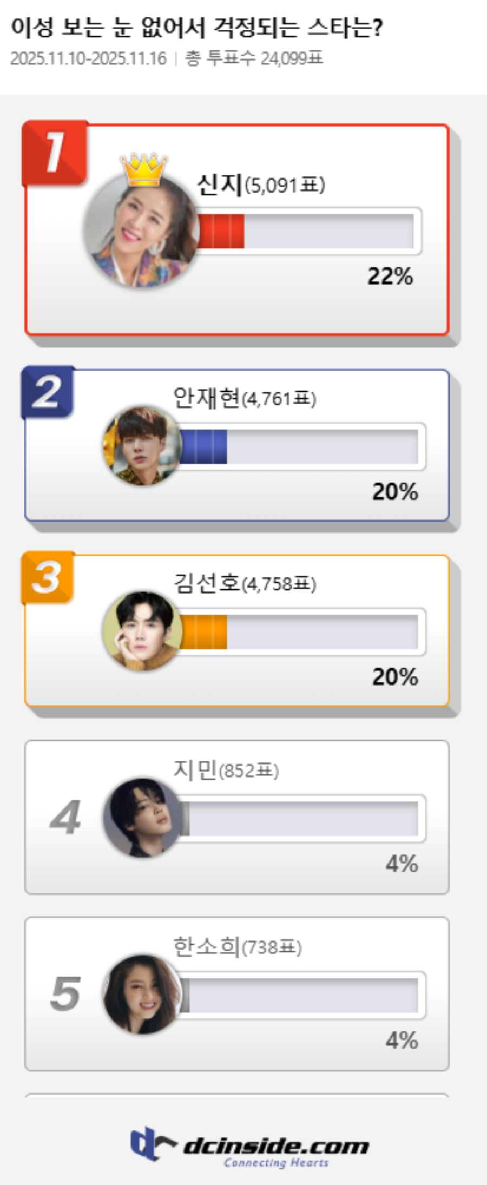
Task: Click the poll title about 이성 보는 눈
Action: 197,27
